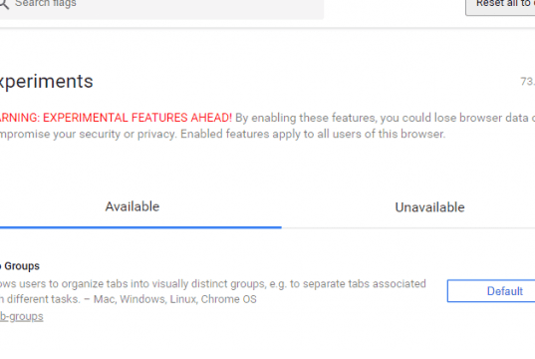This screenshot has width=535, height=359.
Task: Click the 'Mac, Windows, Linux, Chrome OS' platform text
Action: click(x=175, y=299)
